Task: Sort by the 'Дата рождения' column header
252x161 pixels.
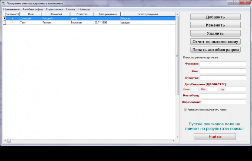Action: [x=107, y=14]
